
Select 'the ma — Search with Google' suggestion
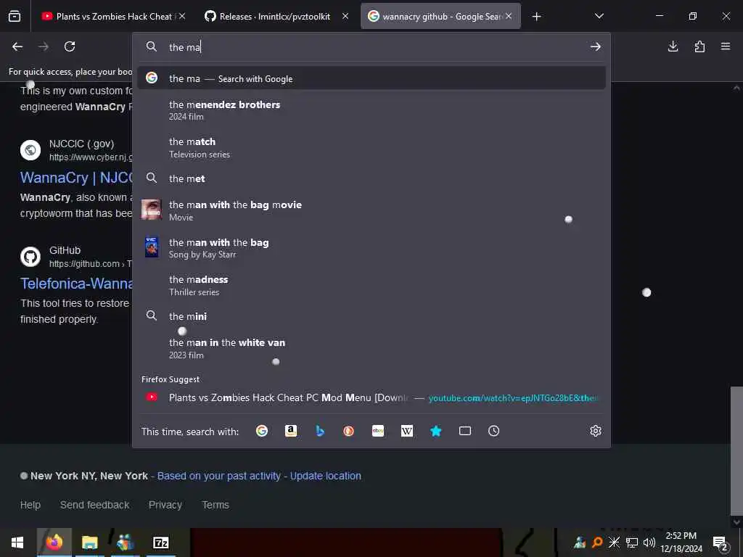click(371, 78)
